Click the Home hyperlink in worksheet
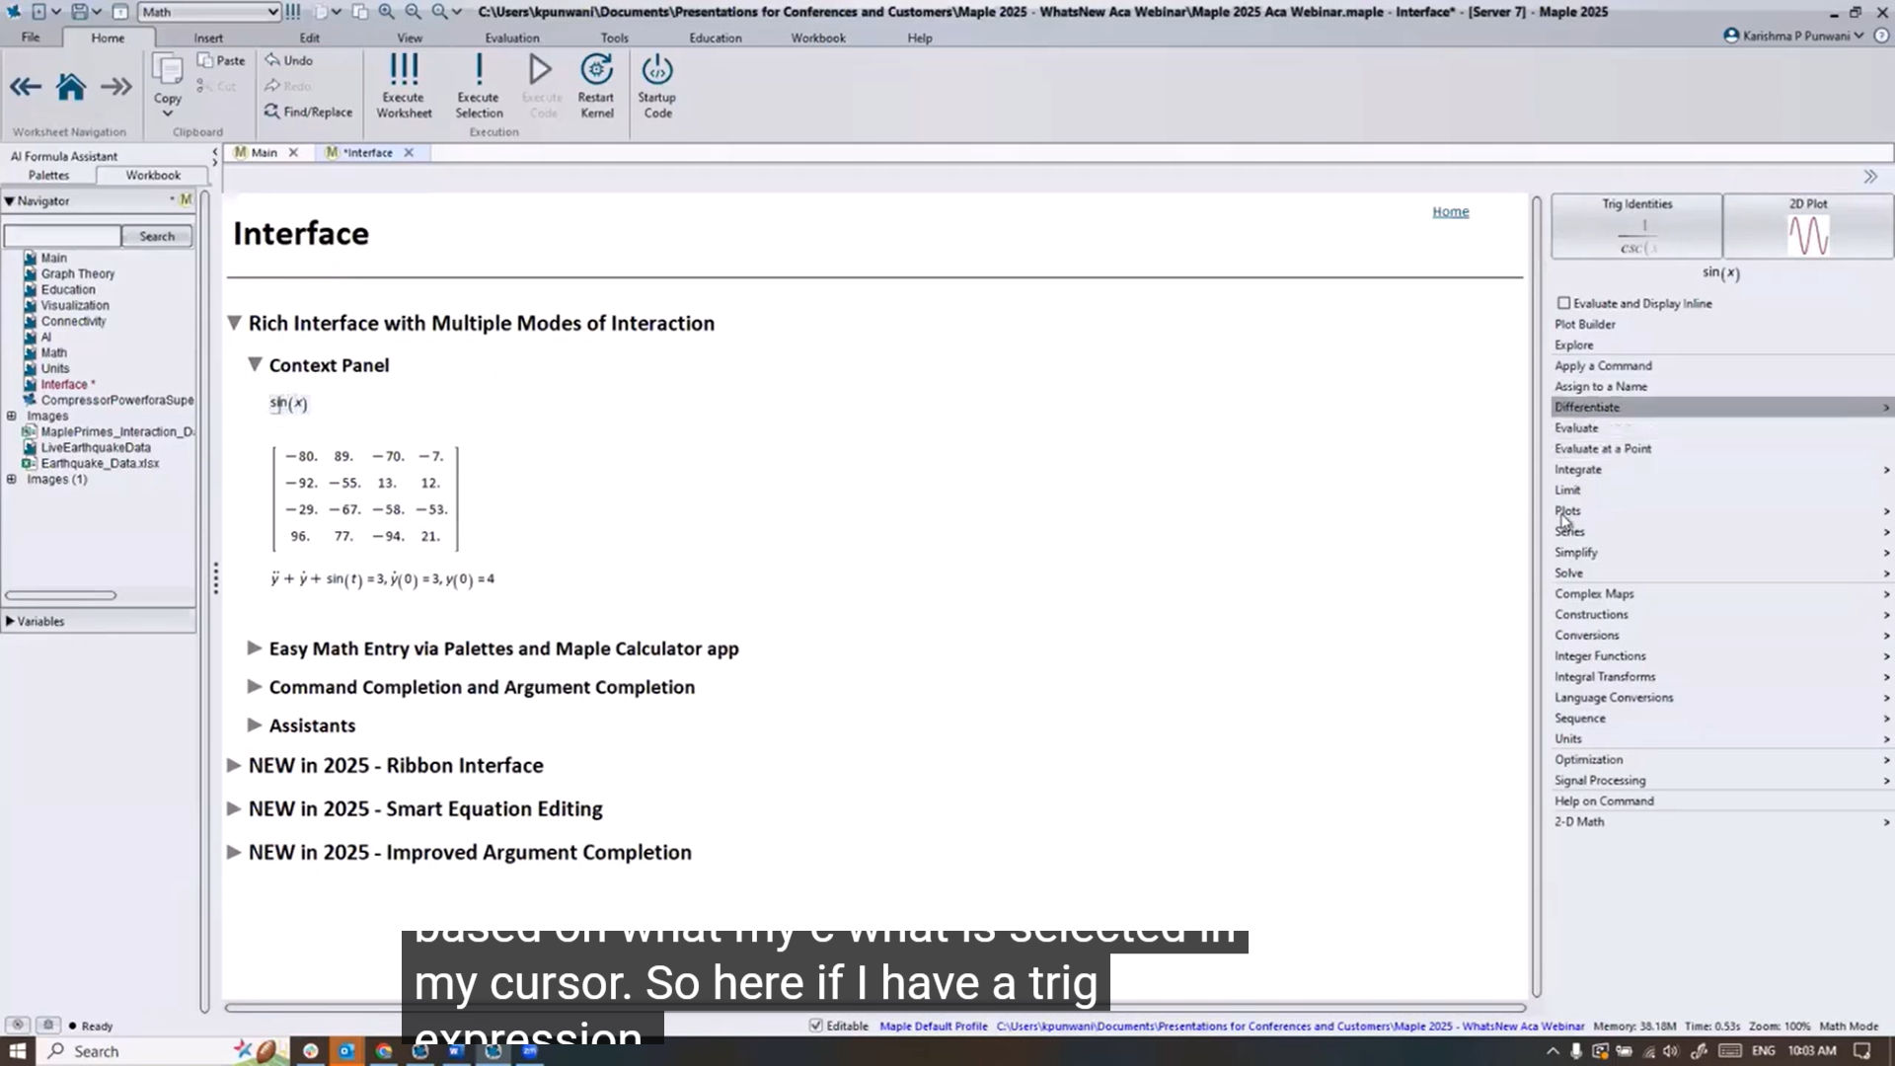 point(1450,211)
